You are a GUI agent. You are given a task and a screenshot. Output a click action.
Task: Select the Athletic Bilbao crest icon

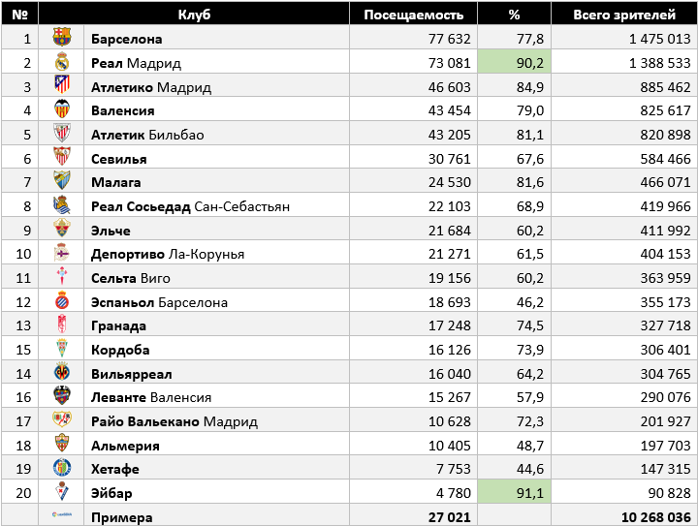pos(62,134)
